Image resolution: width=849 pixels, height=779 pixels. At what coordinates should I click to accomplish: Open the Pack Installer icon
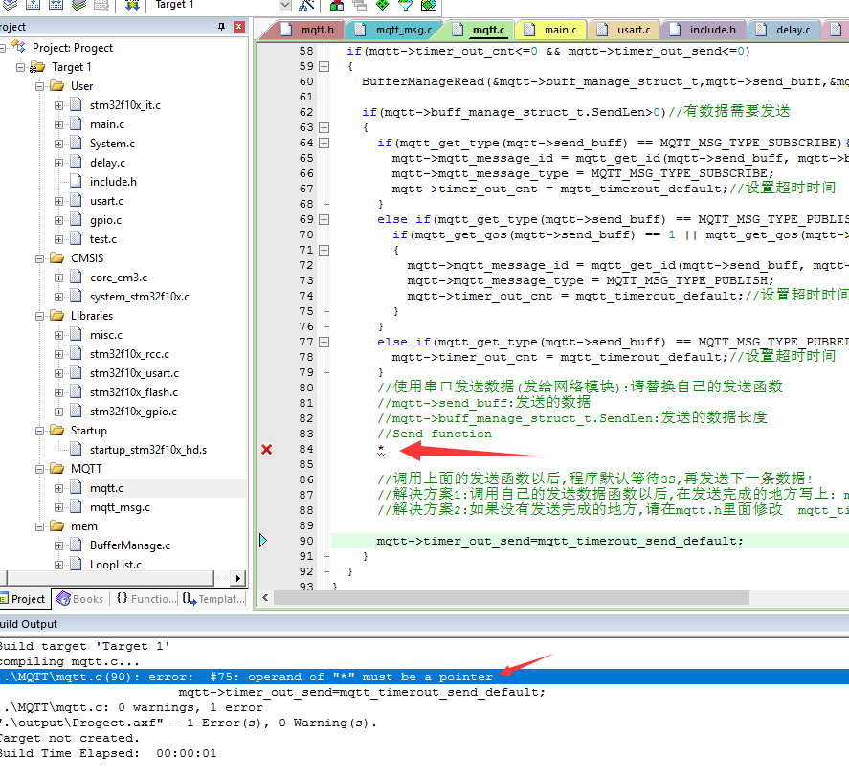point(428,5)
